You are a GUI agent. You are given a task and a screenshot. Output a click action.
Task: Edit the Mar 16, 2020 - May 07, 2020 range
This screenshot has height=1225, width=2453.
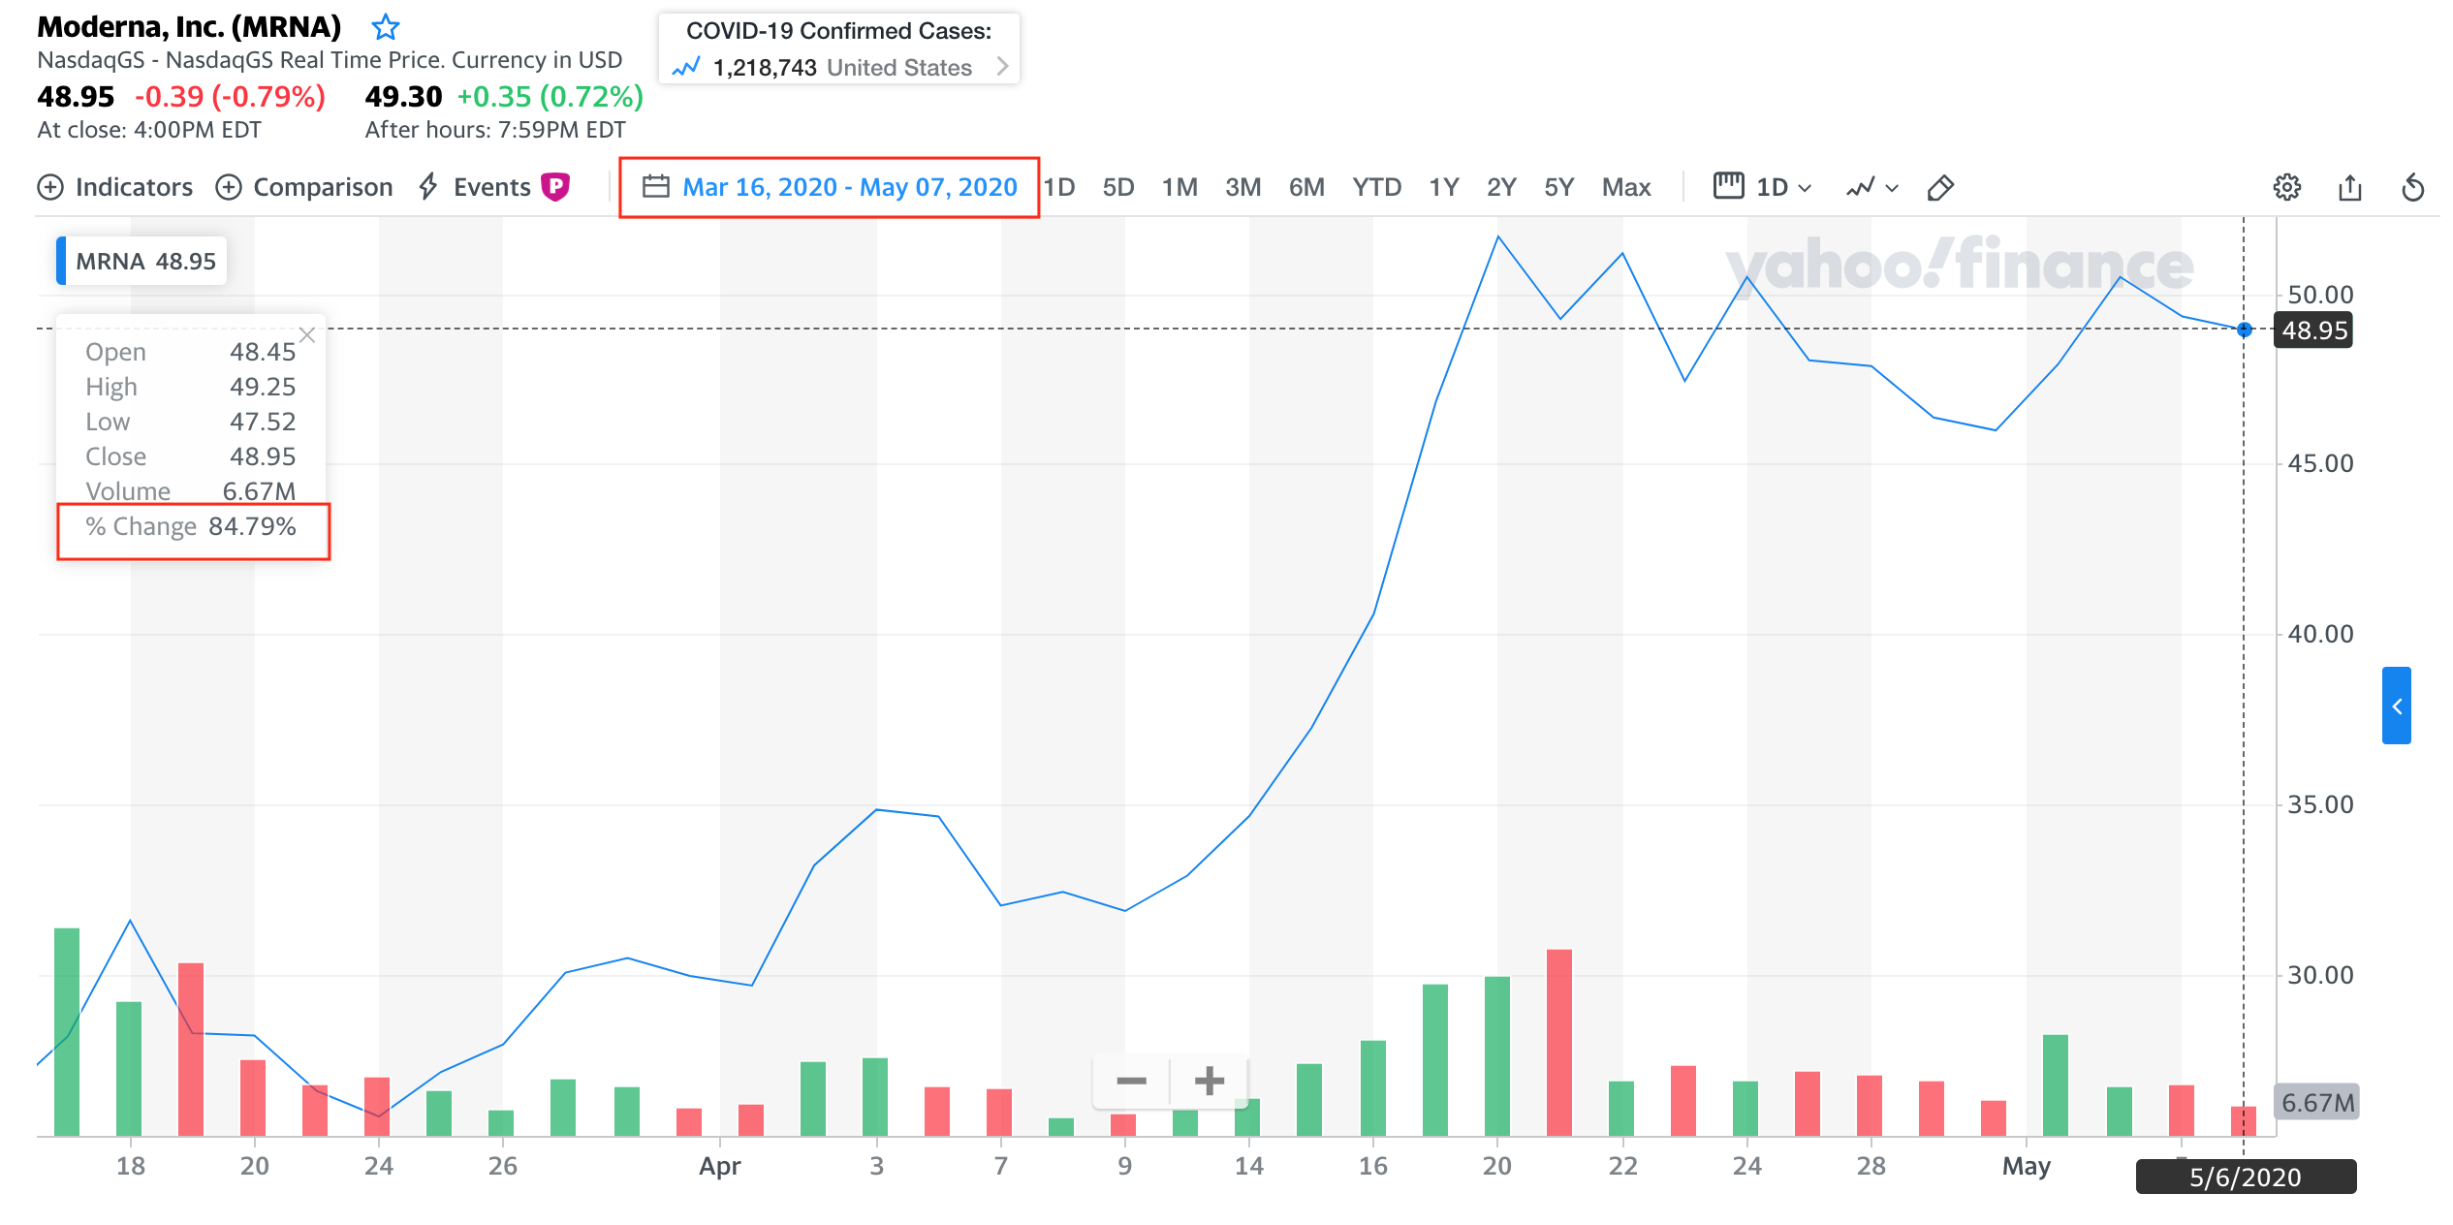[850, 187]
